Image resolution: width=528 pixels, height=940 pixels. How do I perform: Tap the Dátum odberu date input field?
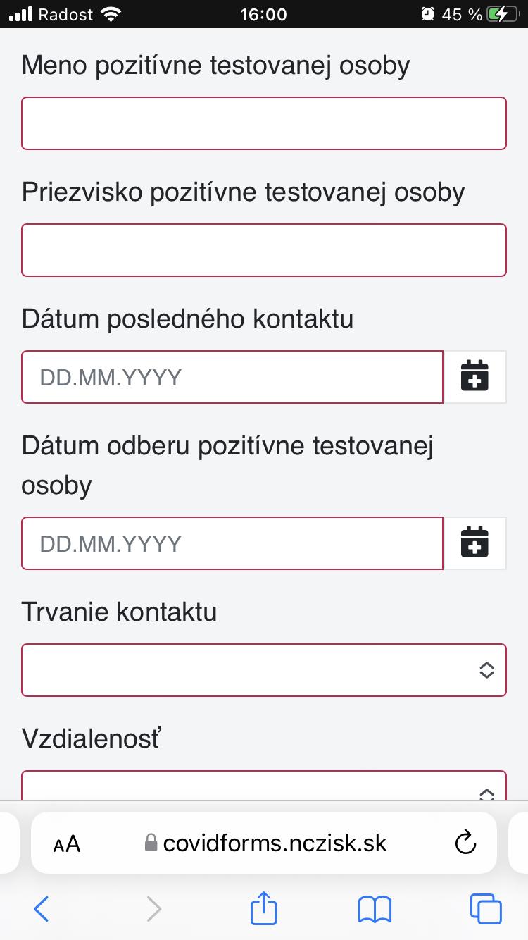tap(232, 543)
